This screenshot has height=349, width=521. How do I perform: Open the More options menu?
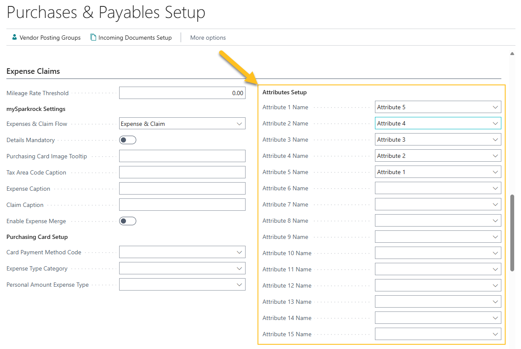click(x=208, y=38)
